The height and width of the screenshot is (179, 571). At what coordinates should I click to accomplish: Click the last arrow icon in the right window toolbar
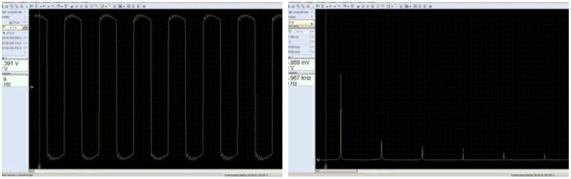point(430,6)
